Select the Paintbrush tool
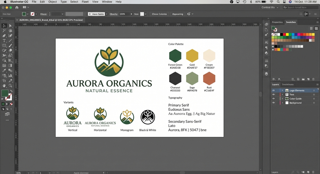Viewport: 320px width, 174px height. coord(11,46)
